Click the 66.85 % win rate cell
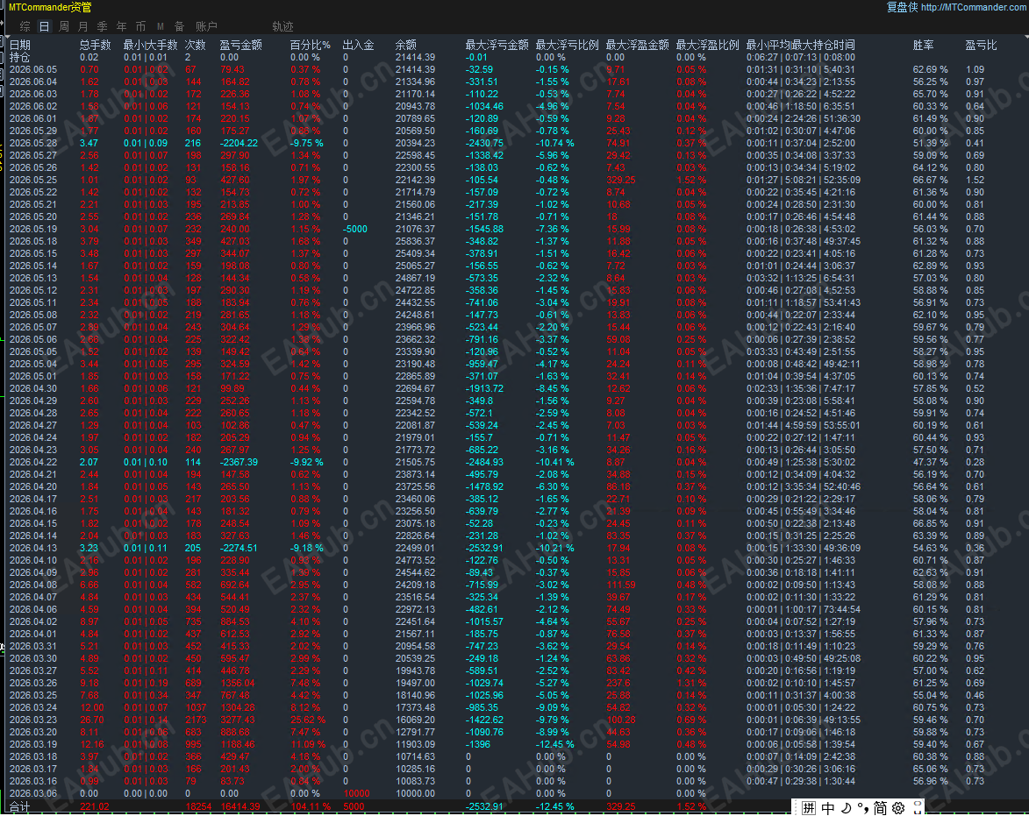This screenshot has height=816, width=1029. [x=931, y=523]
